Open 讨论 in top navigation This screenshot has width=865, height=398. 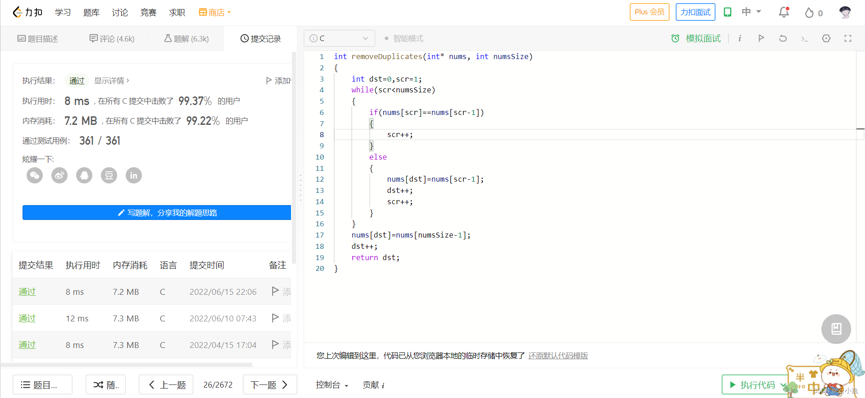coord(120,12)
